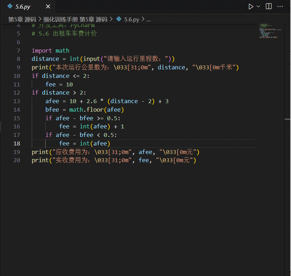The width and height of the screenshot is (291, 276).
Task: Click 'distance = int(input(' statement
Action: [103, 59]
